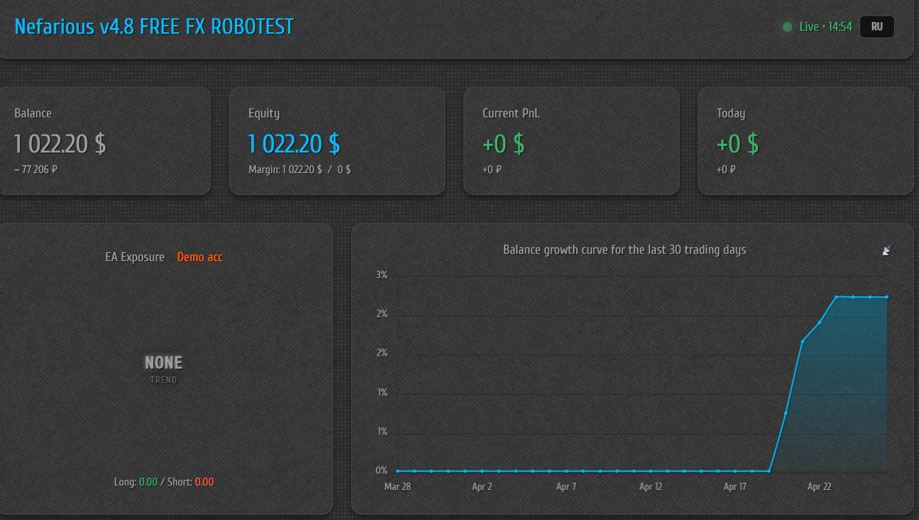Click the red Short 0.00 value
919x520 pixels.
pos(204,482)
